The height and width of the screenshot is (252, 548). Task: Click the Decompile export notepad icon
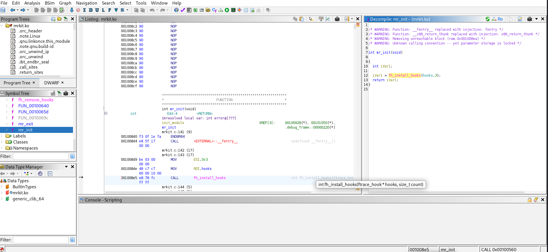520,19
